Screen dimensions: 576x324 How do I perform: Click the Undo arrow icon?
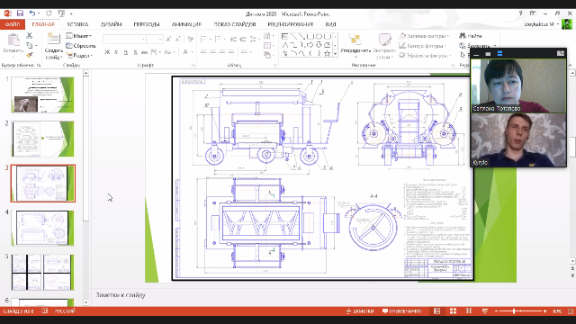[32, 13]
